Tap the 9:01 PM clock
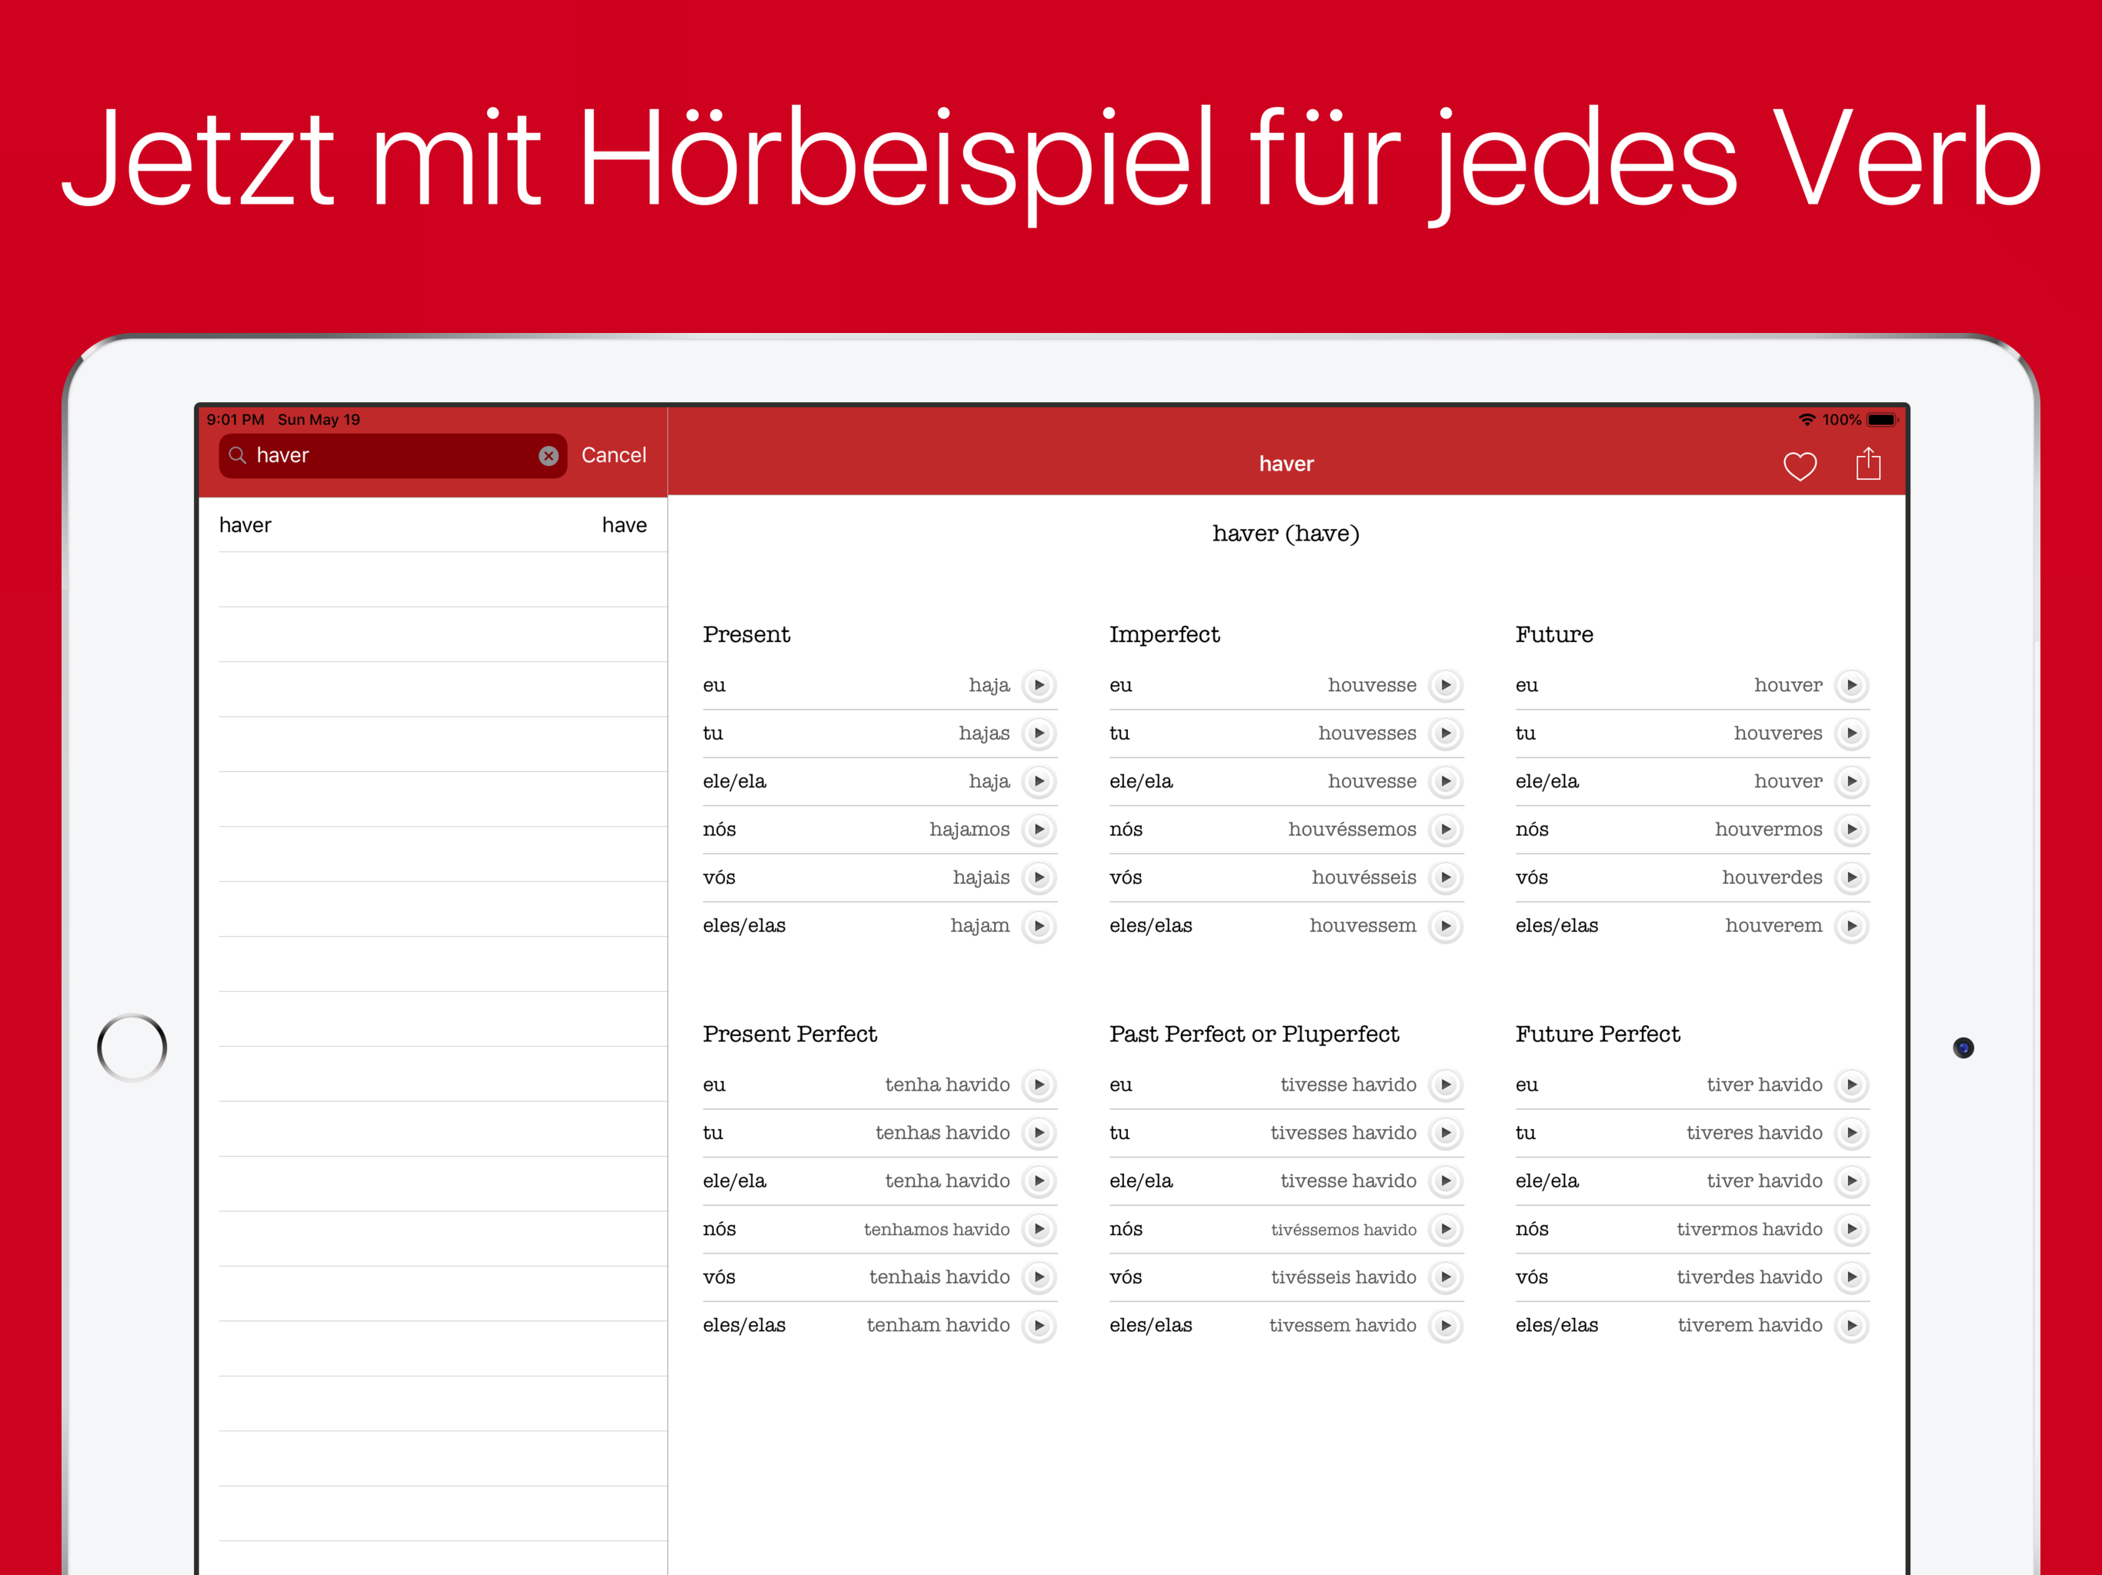The height and width of the screenshot is (1575, 2102). (235, 420)
